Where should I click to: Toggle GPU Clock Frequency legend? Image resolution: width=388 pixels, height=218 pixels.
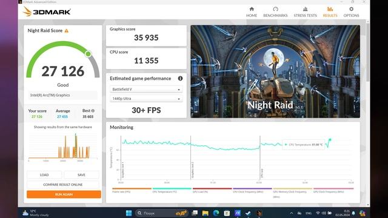tap(333, 190)
